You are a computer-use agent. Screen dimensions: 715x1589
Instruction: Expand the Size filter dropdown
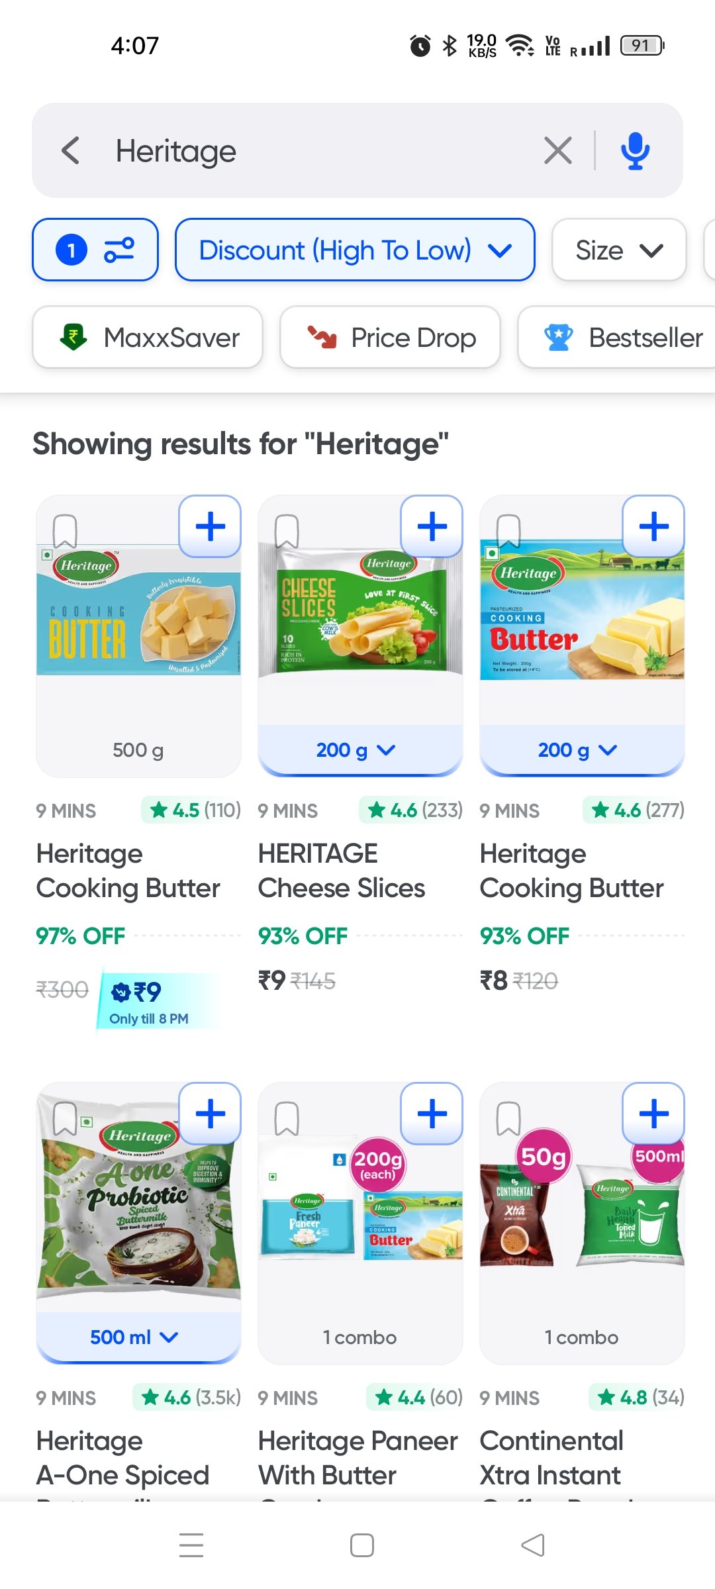pyautogui.click(x=618, y=250)
